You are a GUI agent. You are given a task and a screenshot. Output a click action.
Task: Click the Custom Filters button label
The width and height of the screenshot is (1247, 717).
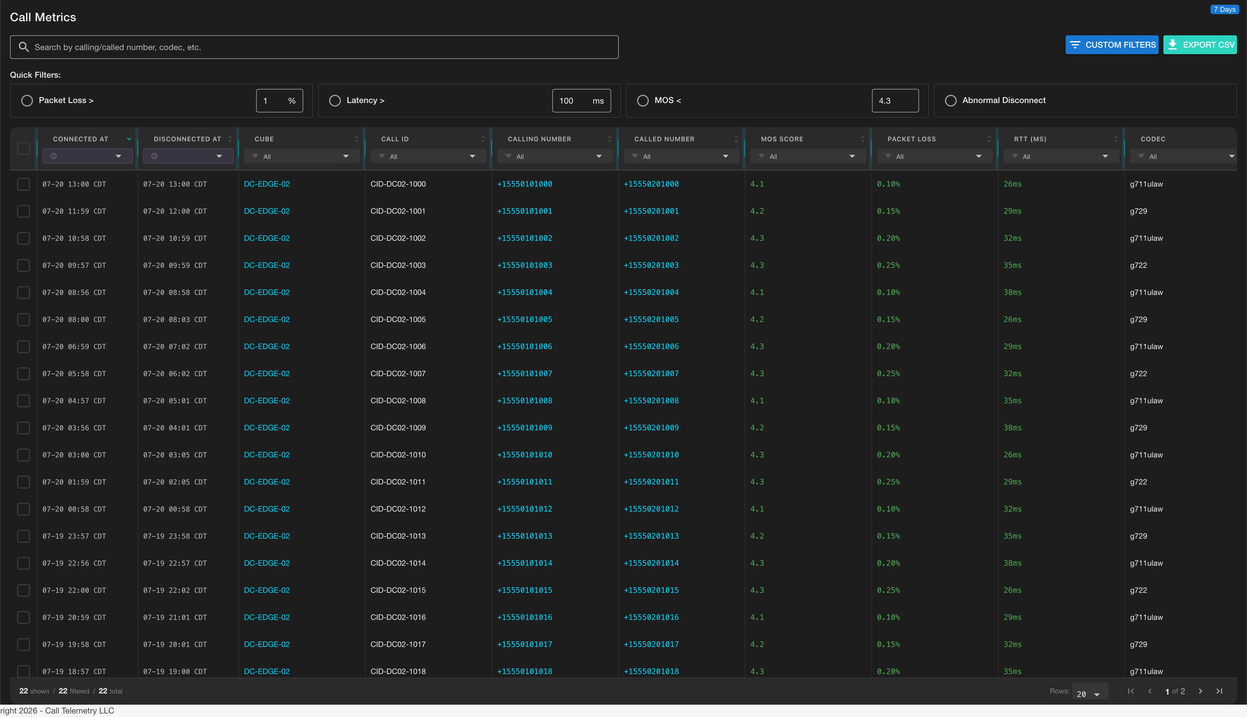pos(1120,45)
